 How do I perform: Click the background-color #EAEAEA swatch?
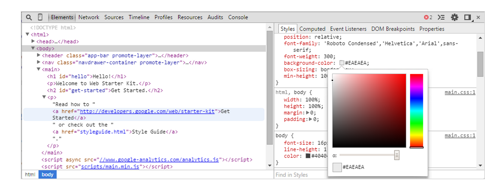pyautogui.click(x=342, y=63)
